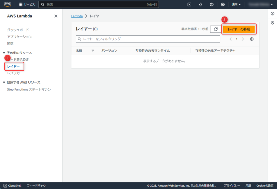Viewport: 277px width, 189px height.
Task: Sort layers by name column arrow
Action: [93, 51]
